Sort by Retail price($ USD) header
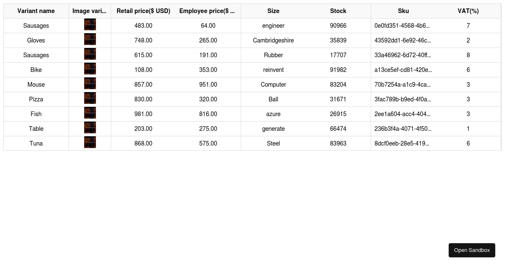Viewport: 505px width, 265px height. pos(144,11)
